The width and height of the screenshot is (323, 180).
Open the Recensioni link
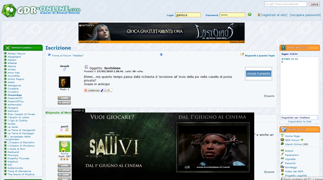292,155
